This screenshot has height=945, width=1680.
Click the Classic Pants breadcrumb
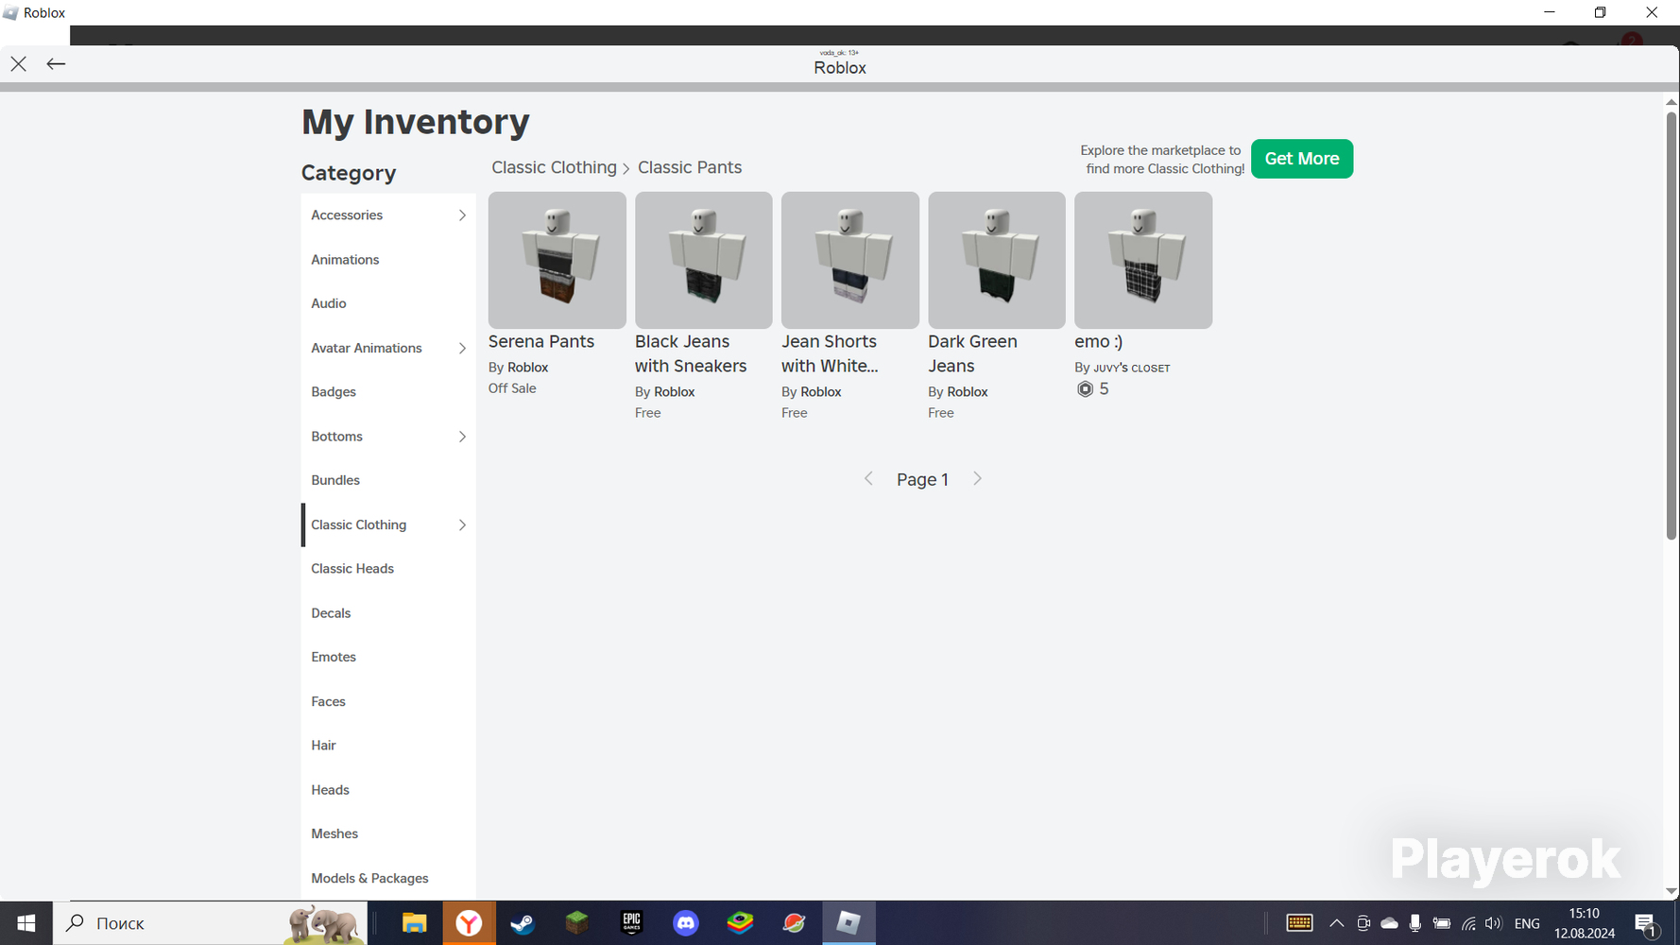pyautogui.click(x=690, y=167)
